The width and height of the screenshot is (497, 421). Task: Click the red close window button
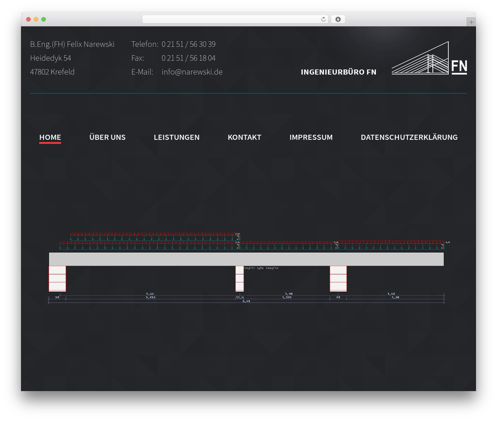coord(28,19)
